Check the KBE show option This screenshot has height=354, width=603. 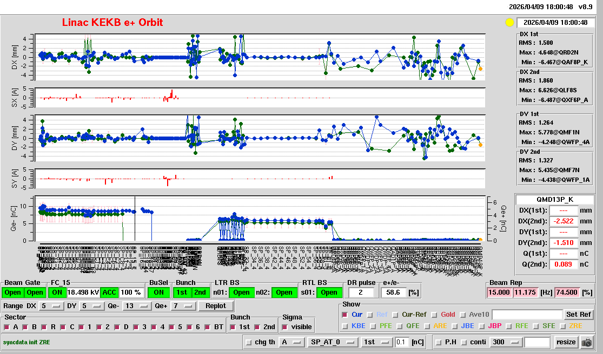[345, 326]
